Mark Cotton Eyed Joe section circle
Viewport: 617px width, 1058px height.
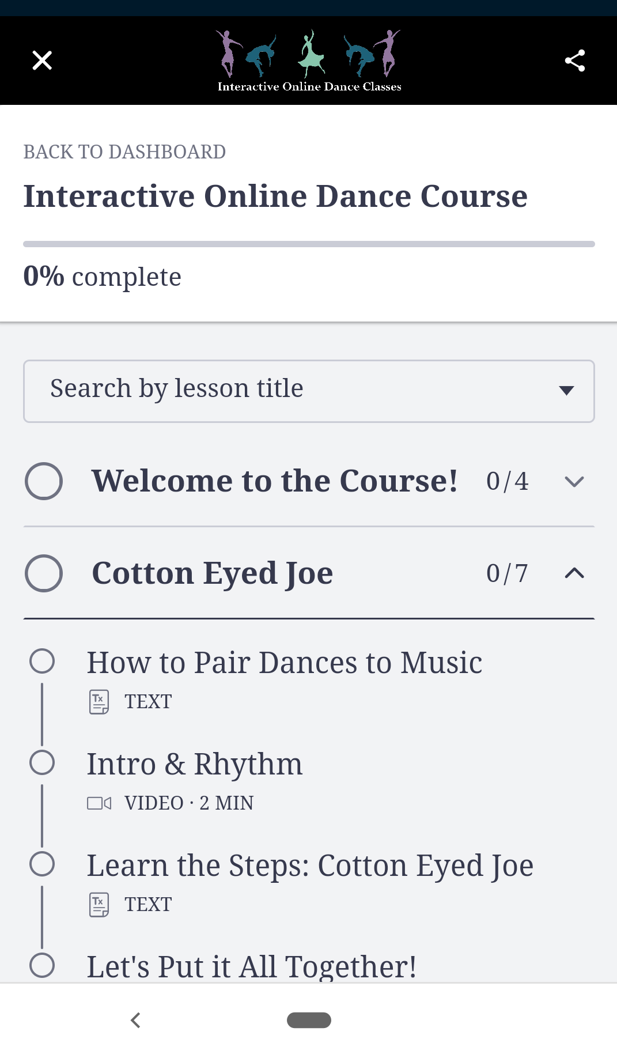pos(44,573)
